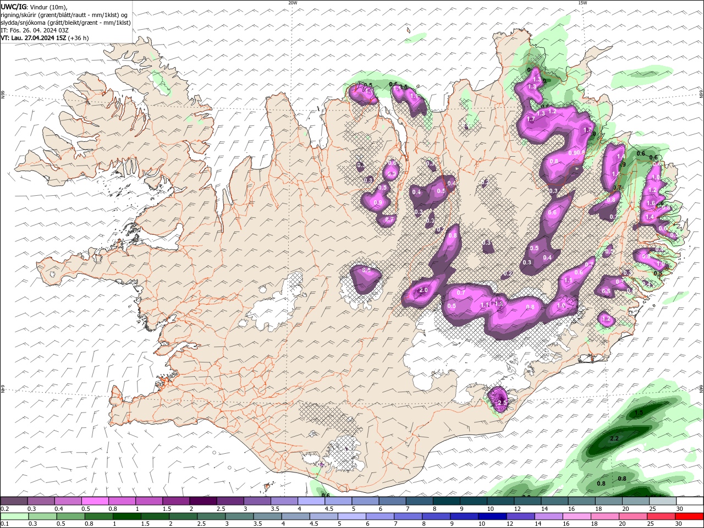
Task: Click the dark purple upper-legend swatch starting at 2
Action: [x=203, y=501]
